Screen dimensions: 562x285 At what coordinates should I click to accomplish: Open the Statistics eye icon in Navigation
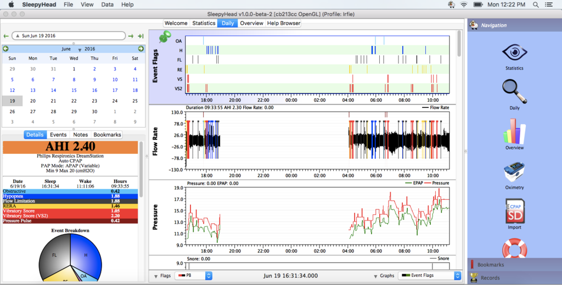click(515, 53)
